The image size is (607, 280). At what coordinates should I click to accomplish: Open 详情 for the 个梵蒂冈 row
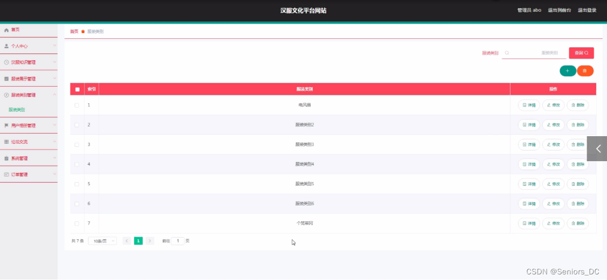point(529,223)
